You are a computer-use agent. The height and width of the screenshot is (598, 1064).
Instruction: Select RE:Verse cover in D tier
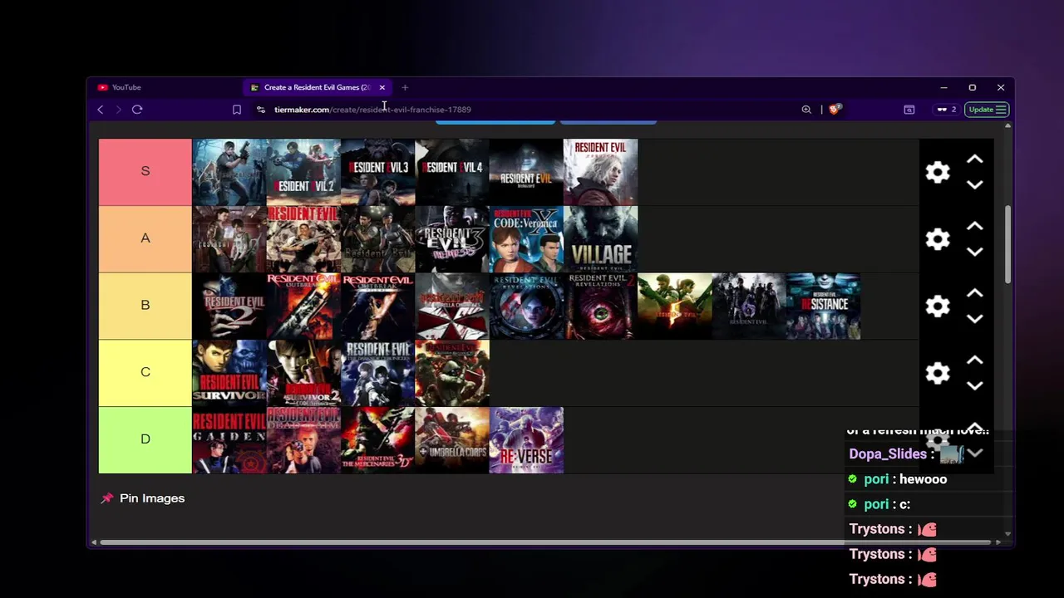(x=526, y=440)
